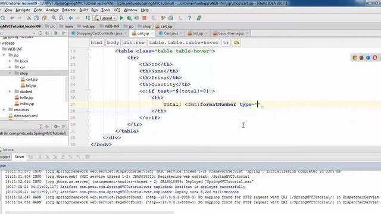Click the Tutorial debug session label
The height and width of the screenshot is (214, 381).
click(x=8, y=150)
